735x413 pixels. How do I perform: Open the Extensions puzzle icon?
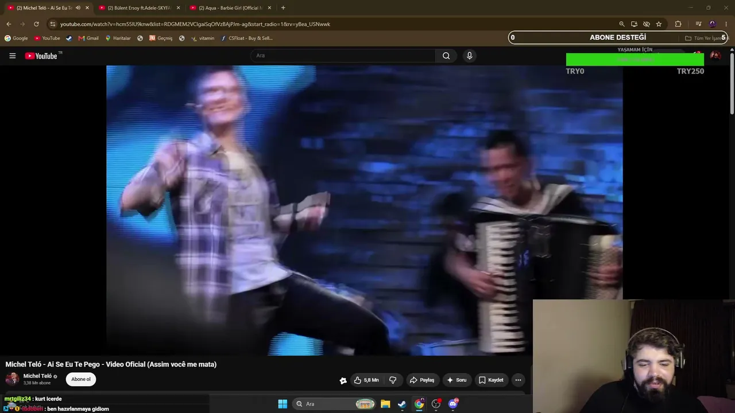(678, 24)
